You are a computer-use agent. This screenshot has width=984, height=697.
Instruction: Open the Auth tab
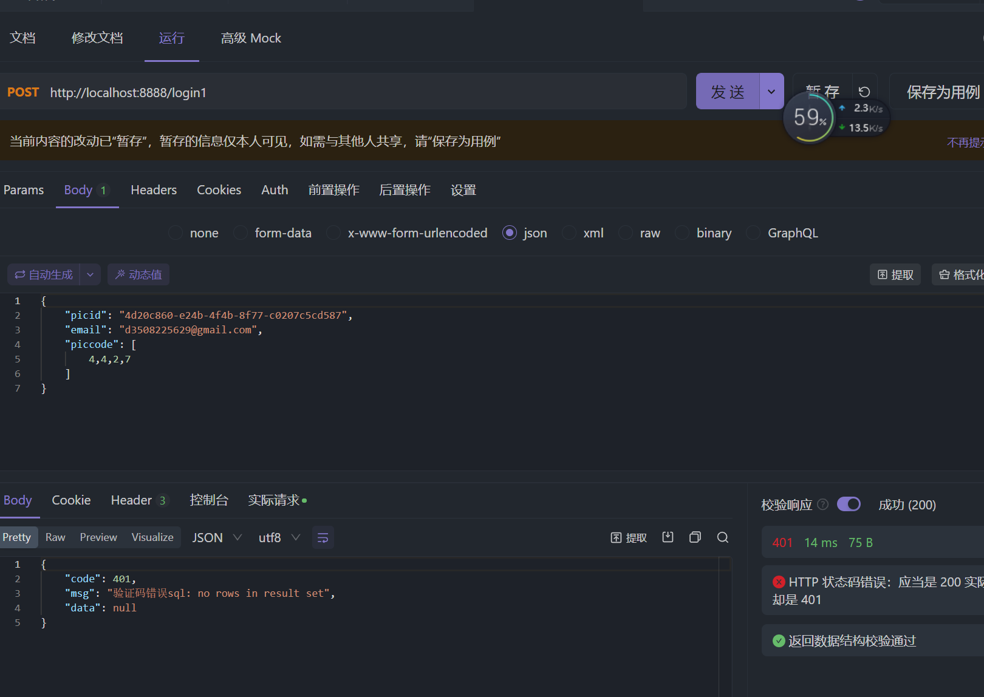(275, 190)
